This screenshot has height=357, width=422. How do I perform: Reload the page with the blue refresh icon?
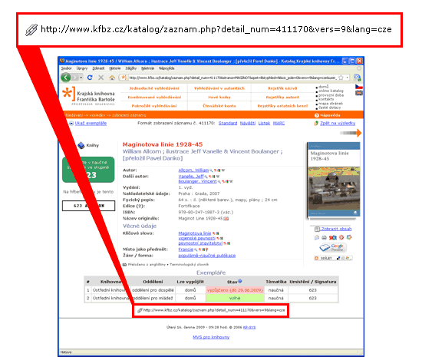pos(90,78)
